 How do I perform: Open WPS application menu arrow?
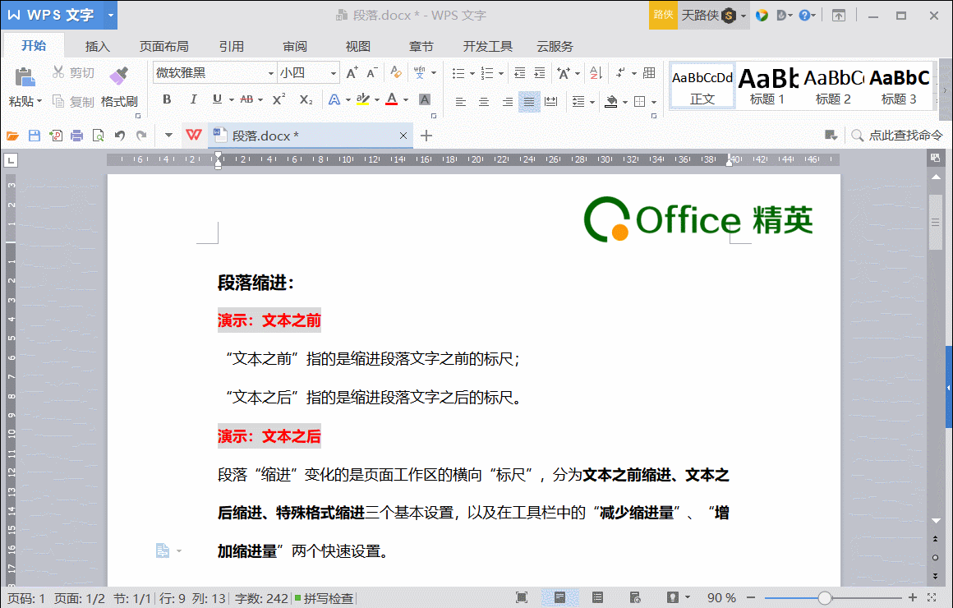[x=111, y=15]
